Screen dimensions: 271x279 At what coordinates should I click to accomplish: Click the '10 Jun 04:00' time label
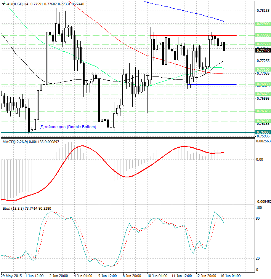coord(157,276)
